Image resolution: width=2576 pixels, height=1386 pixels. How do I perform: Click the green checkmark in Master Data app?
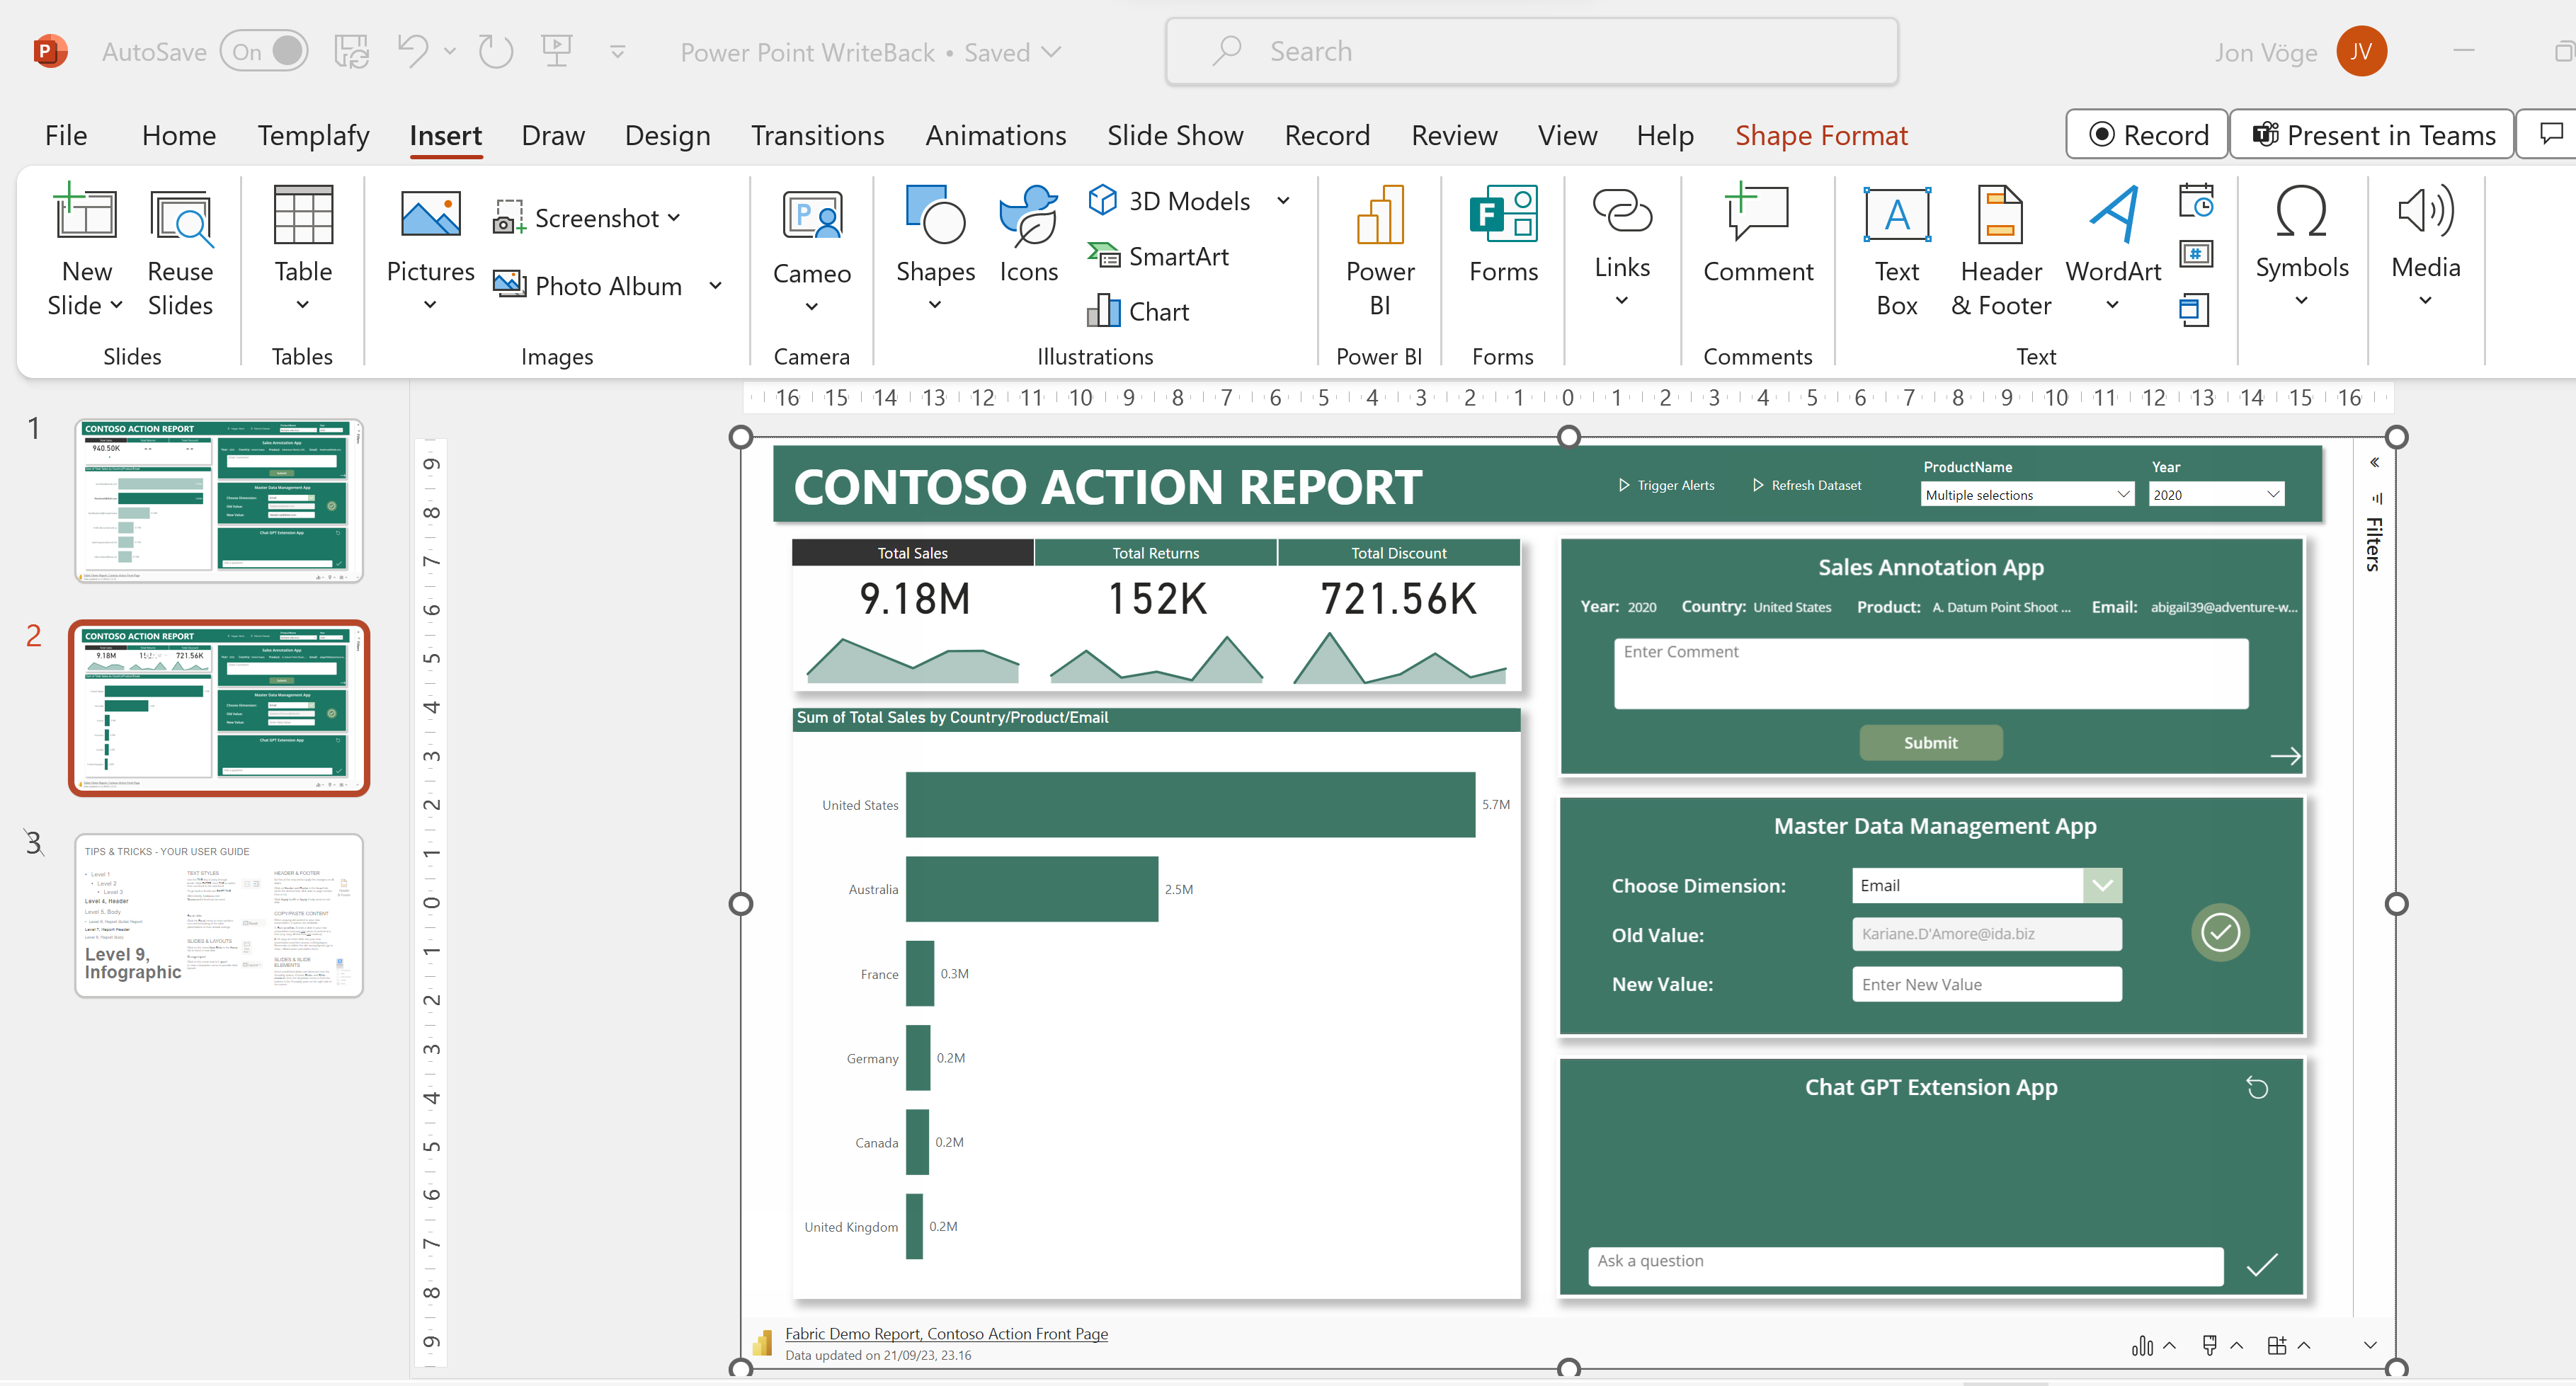click(x=2220, y=932)
